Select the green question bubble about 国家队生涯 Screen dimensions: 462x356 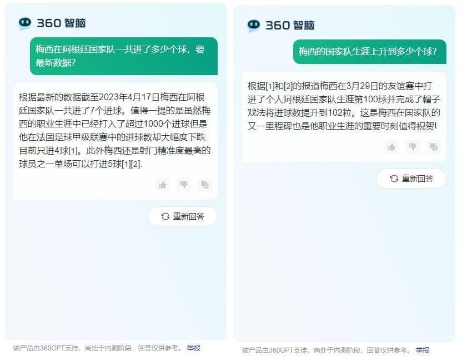click(370, 52)
